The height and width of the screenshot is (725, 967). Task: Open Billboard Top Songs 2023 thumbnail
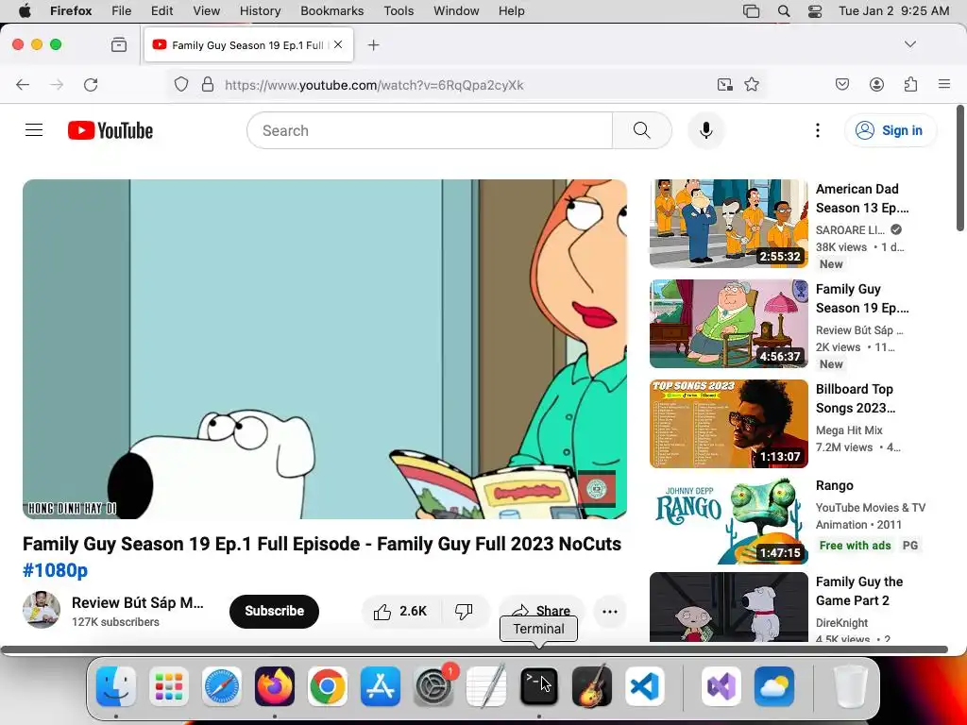(728, 424)
